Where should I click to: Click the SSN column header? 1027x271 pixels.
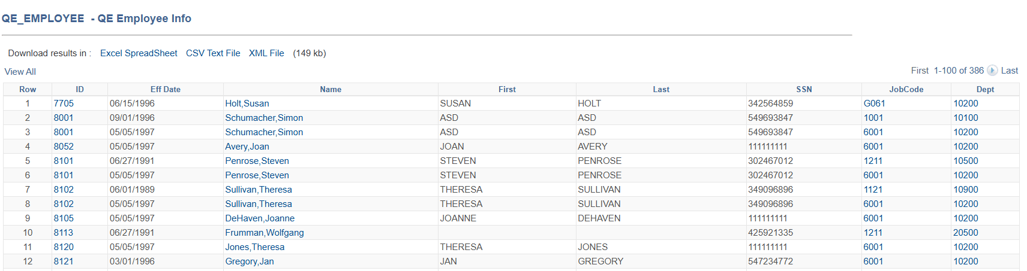tap(804, 89)
